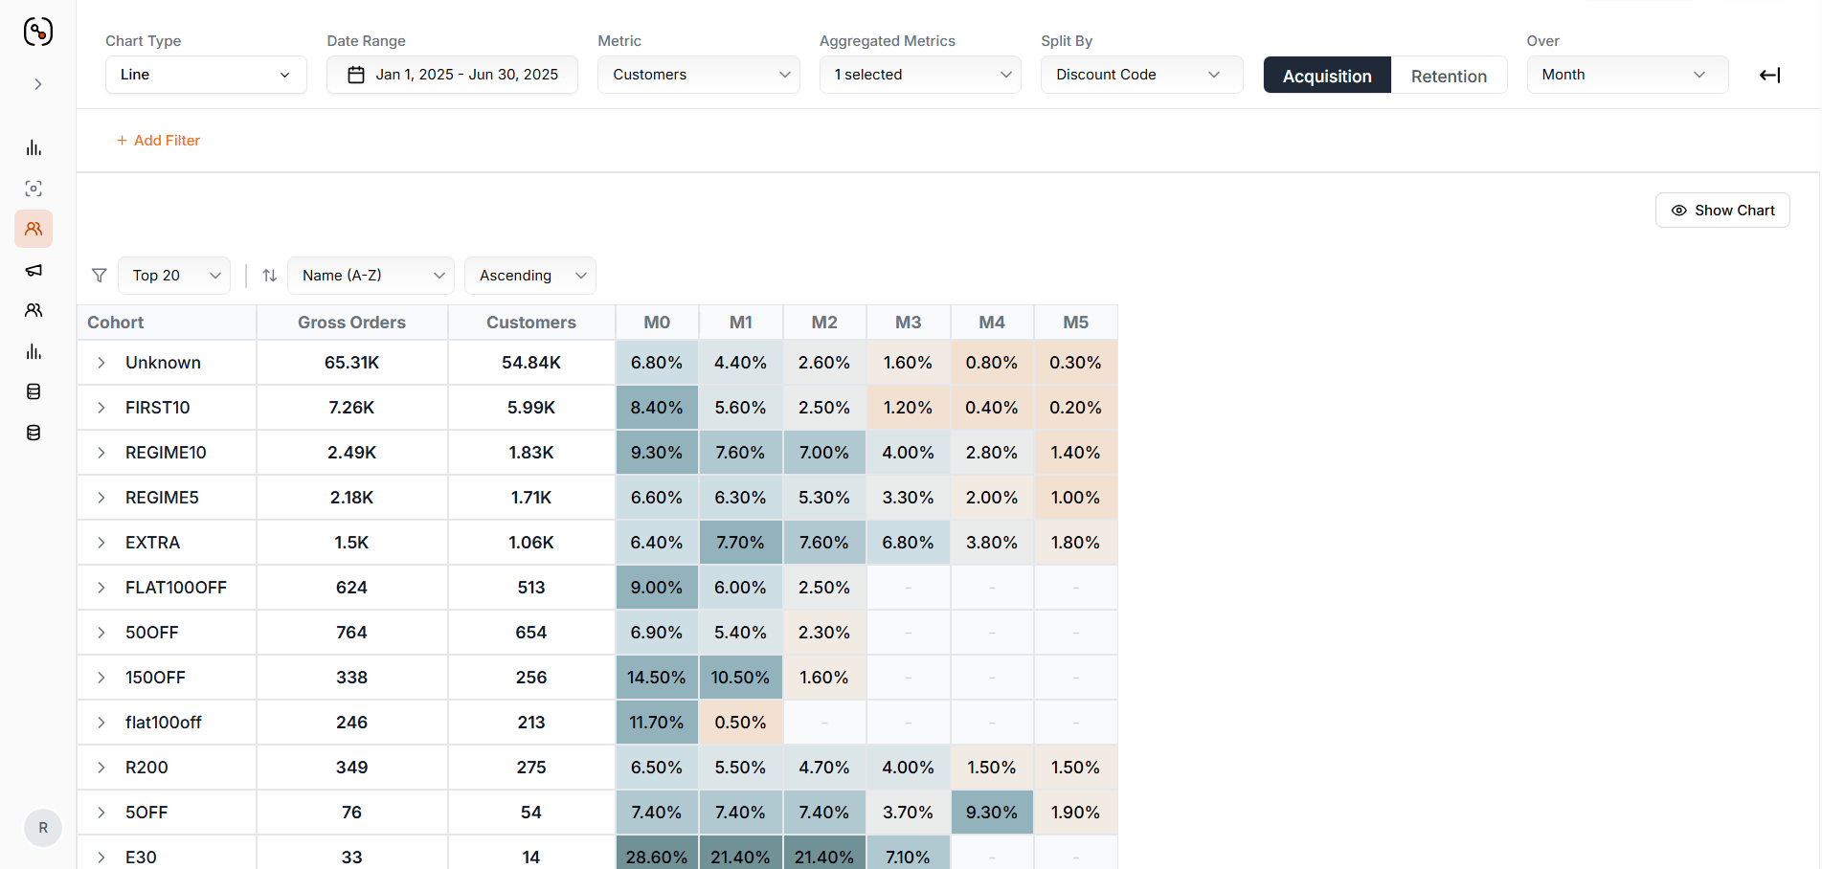Click the 54.84K customers cell
The image size is (1822, 869).
pyautogui.click(x=531, y=363)
